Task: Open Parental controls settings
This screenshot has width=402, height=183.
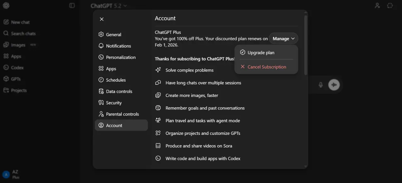Action: [121, 114]
